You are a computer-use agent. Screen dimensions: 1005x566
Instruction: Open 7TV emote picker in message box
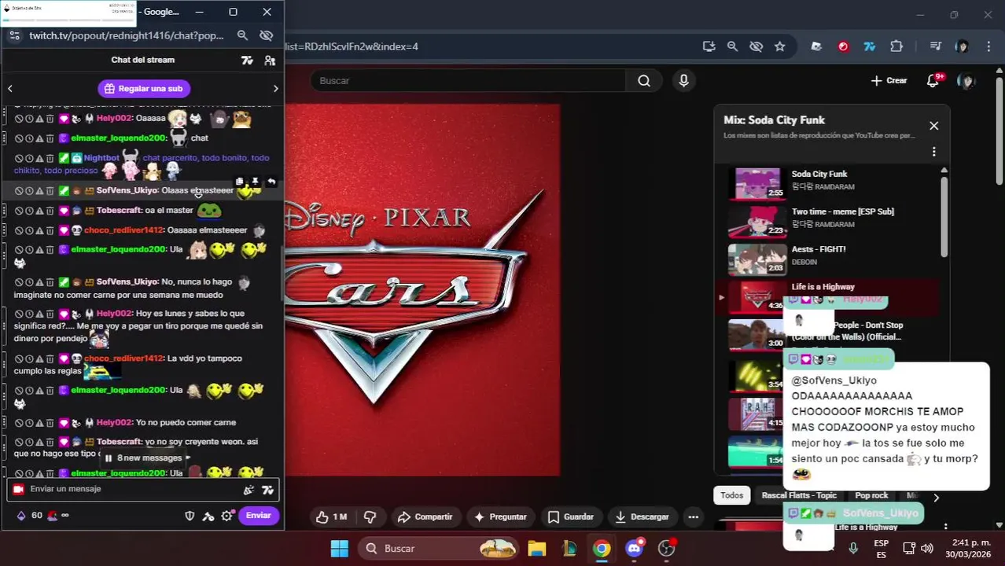coord(268,490)
